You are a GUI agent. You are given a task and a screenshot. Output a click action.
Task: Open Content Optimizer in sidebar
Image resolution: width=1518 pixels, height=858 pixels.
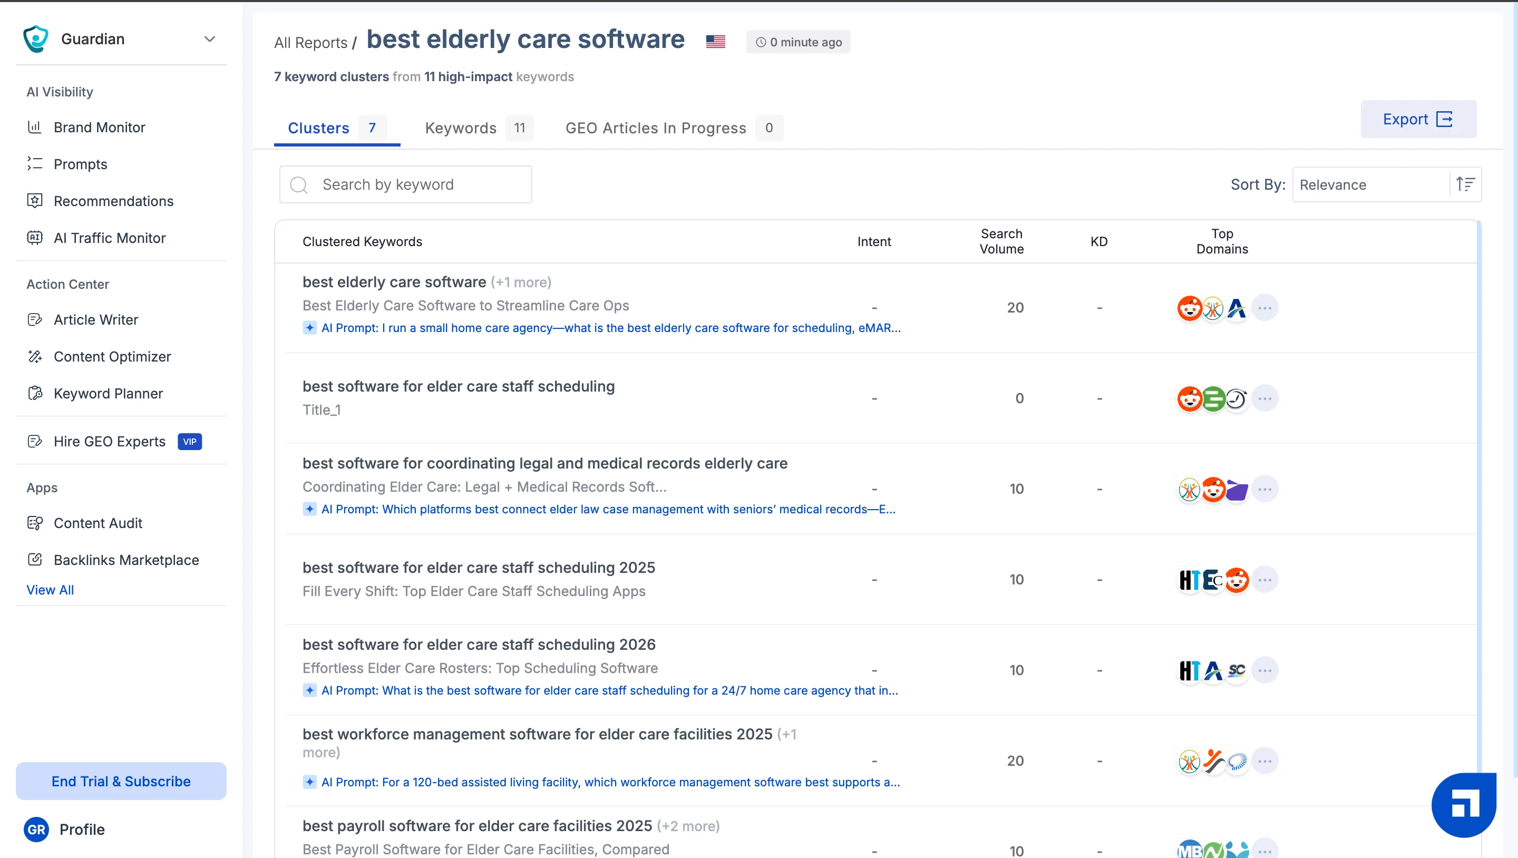click(x=112, y=356)
